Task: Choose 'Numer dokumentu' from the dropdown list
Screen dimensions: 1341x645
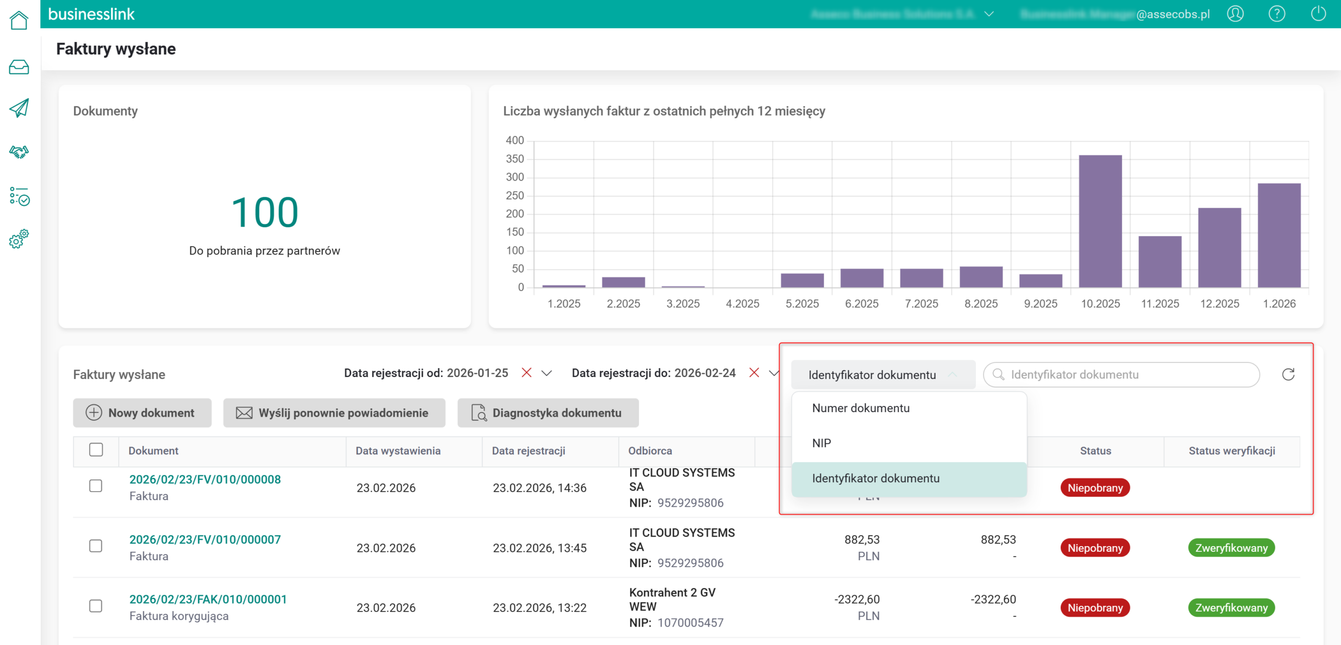Action: click(861, 408)
